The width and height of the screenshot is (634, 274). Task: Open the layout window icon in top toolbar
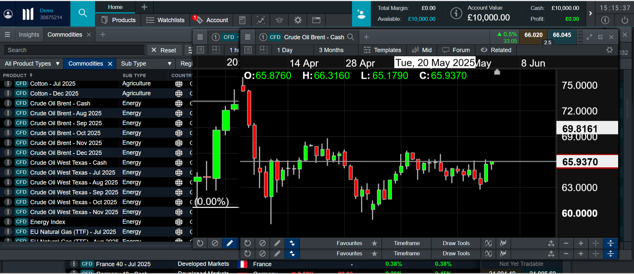click(x=316, y=20)
